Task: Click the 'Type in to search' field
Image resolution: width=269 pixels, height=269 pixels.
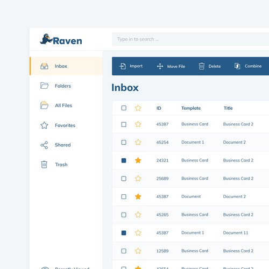Action: point(190,39)
